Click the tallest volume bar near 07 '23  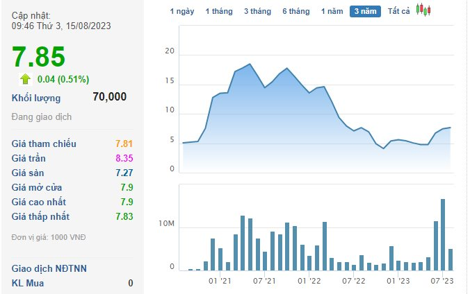(x=443, y=234)
